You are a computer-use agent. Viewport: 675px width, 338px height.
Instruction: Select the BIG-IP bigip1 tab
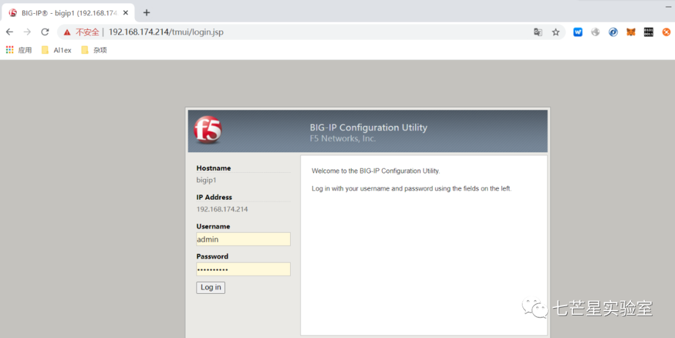69,13
